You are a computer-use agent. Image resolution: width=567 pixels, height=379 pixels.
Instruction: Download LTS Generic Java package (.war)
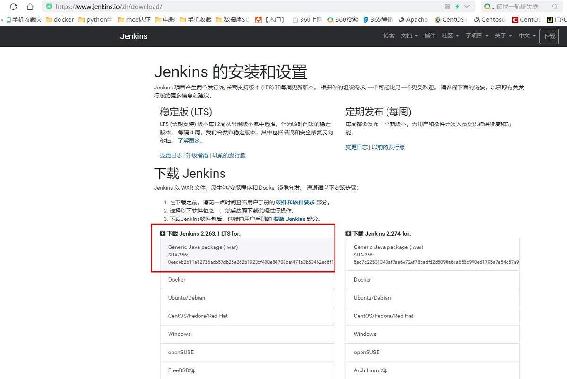coord(247,255)
